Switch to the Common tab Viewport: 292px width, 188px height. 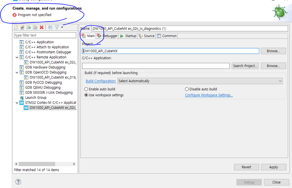pyautogui.click(x=167, y=36)
